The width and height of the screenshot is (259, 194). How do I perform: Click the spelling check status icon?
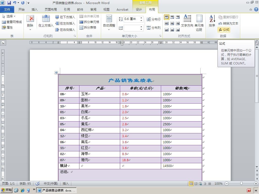pyautogui.click(x=37, y=183)
